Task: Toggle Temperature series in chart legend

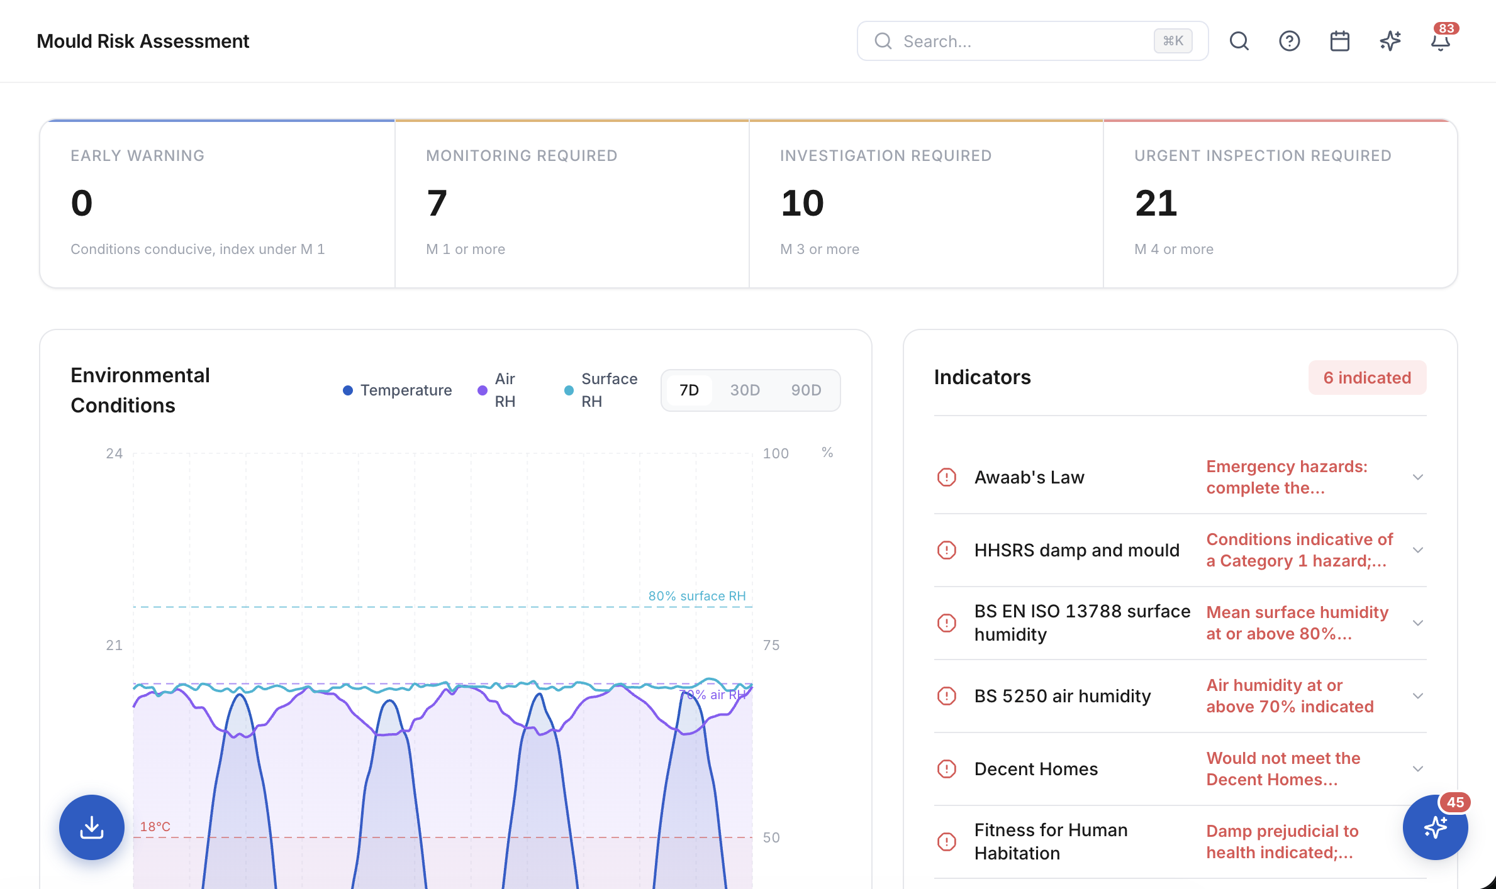Action: pyautogui.click(x=397, y=390)
